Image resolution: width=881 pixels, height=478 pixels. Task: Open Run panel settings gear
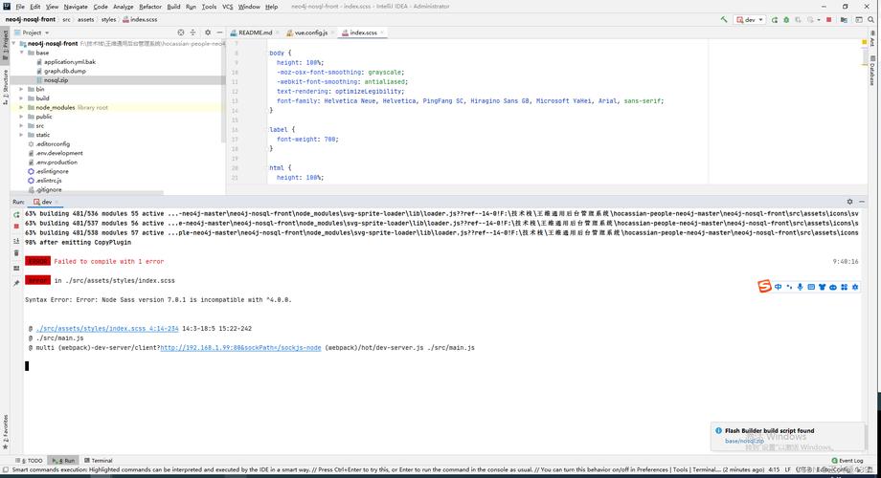[x=849, y=202]
